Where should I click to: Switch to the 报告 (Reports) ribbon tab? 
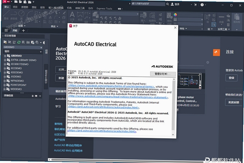pyautogui.click(x=42, y=7)
